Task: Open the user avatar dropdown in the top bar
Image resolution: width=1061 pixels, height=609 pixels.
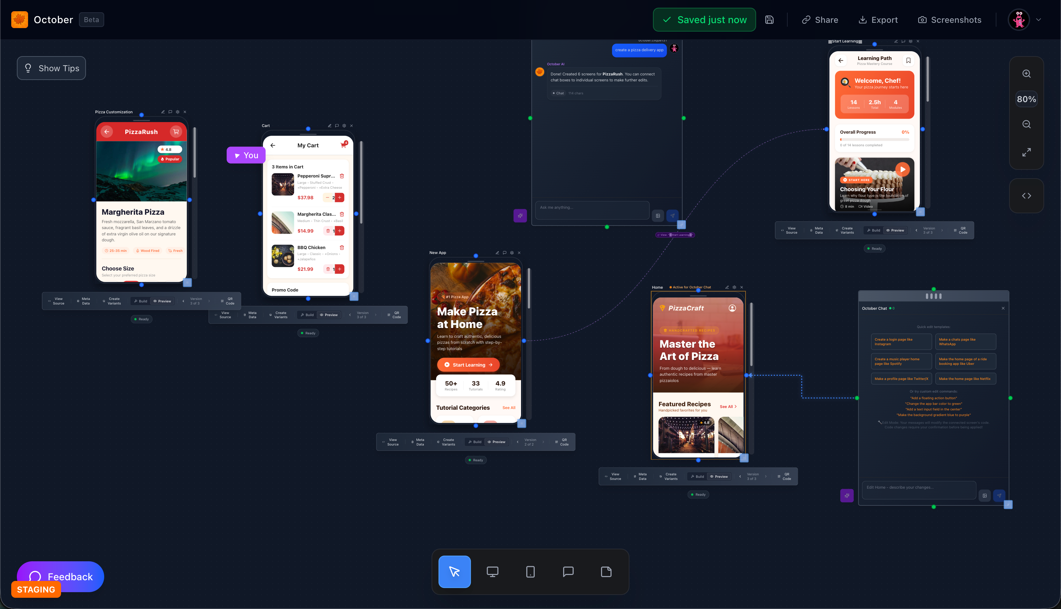Action: (x=1019, y=19)
